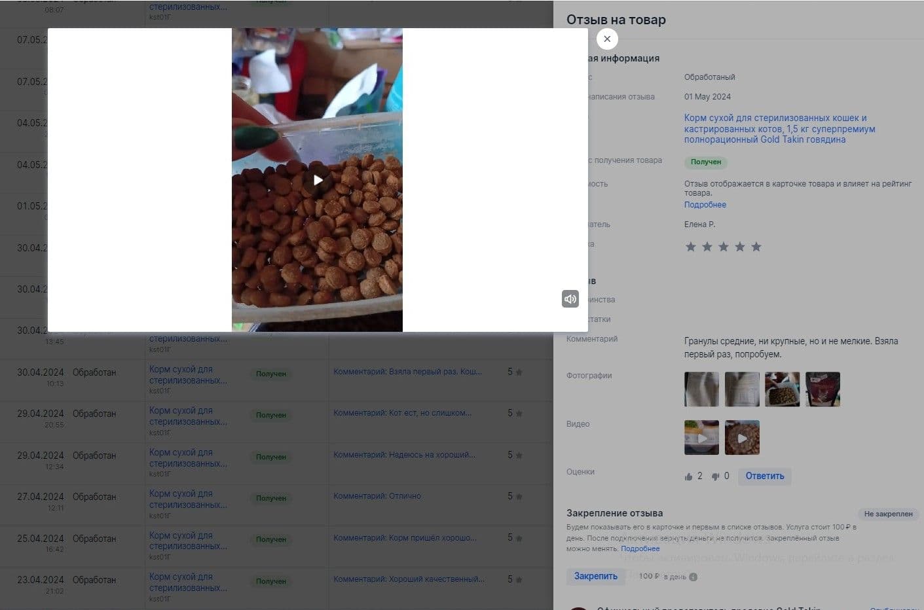Click the 5-star rating in 23.04.2024 row
924x610 pixels.
coord(515,579)
